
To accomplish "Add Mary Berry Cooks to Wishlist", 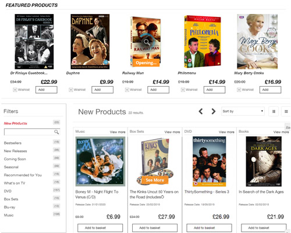I will click(245, 90).
